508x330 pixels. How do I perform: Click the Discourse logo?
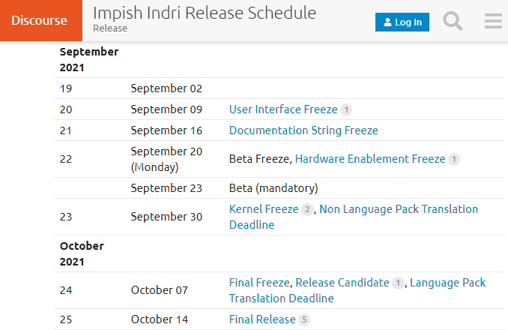(x=40, y=21)
